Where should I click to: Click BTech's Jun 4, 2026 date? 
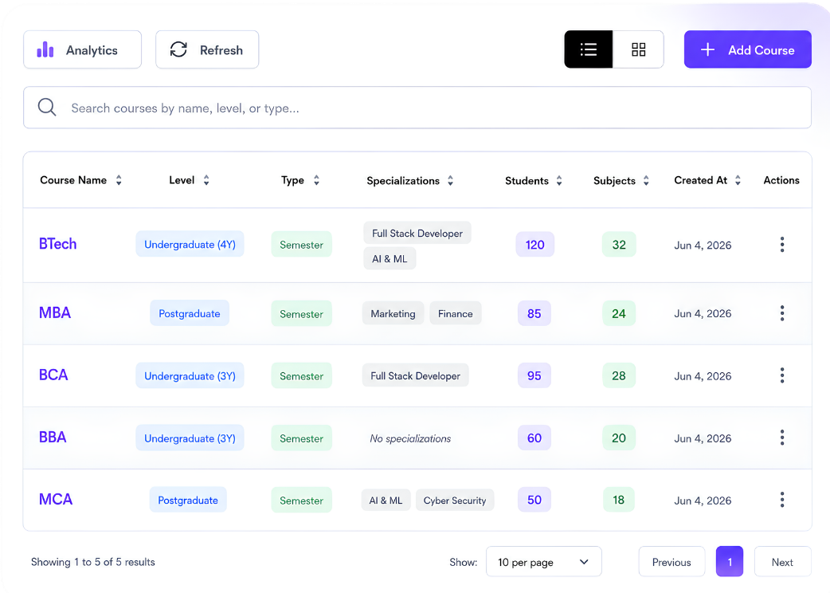coord(703,245)
